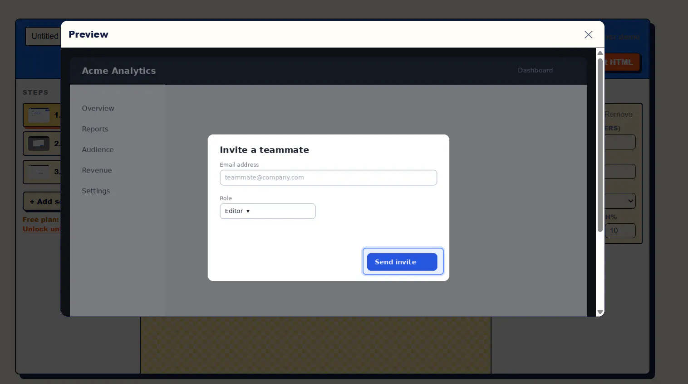This screenshot has height=384, width=688.
Task: Click the Send invite button
Action: click(402, 262)
